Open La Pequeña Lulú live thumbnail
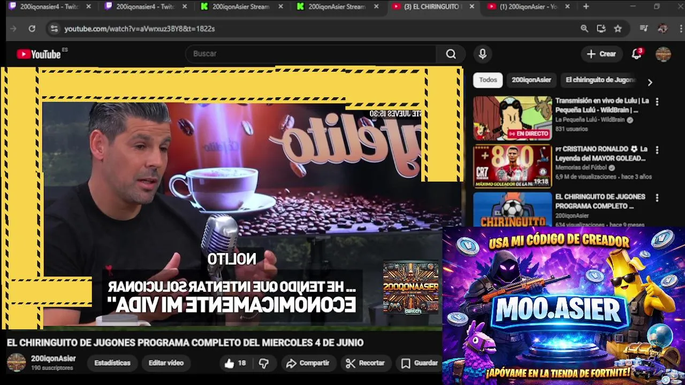The height and width of the screenshot is (385, 685). (512, 118)
